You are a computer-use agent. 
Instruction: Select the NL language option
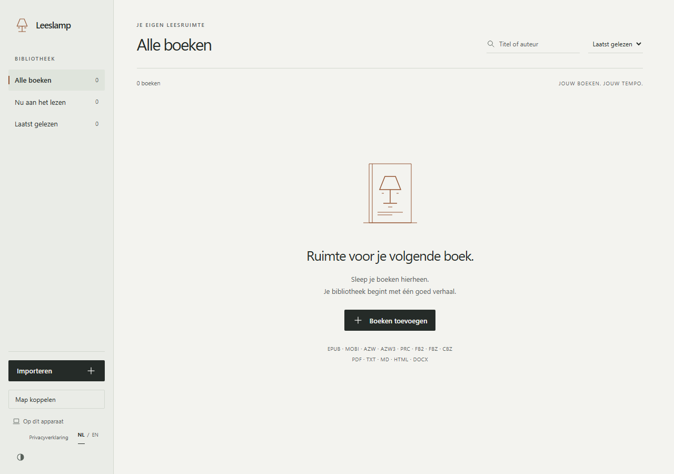81,435
